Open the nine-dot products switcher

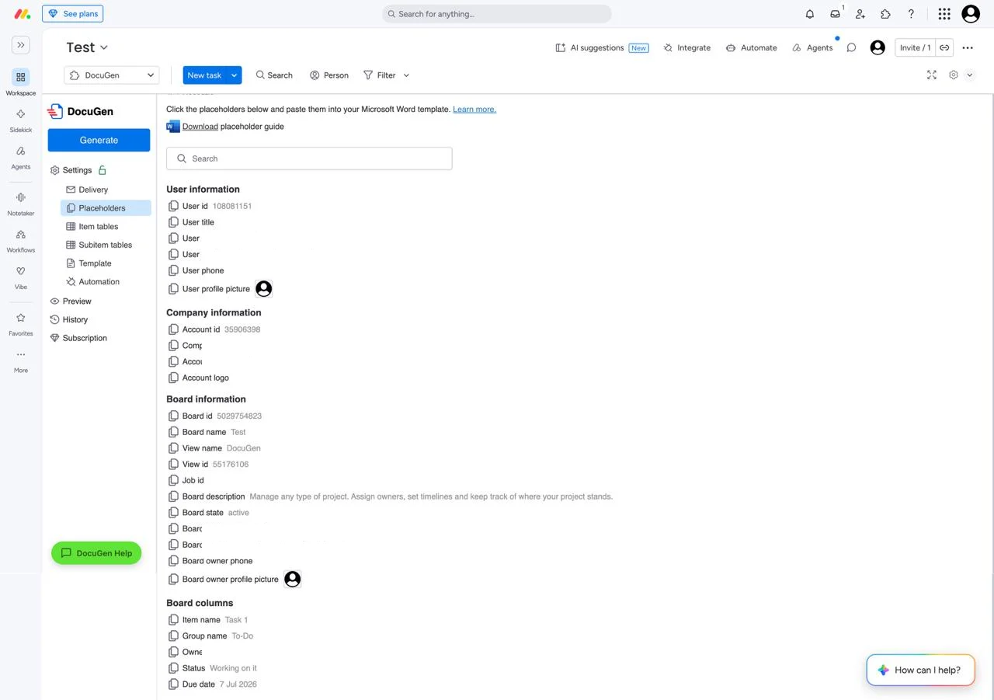coord(944,14)
